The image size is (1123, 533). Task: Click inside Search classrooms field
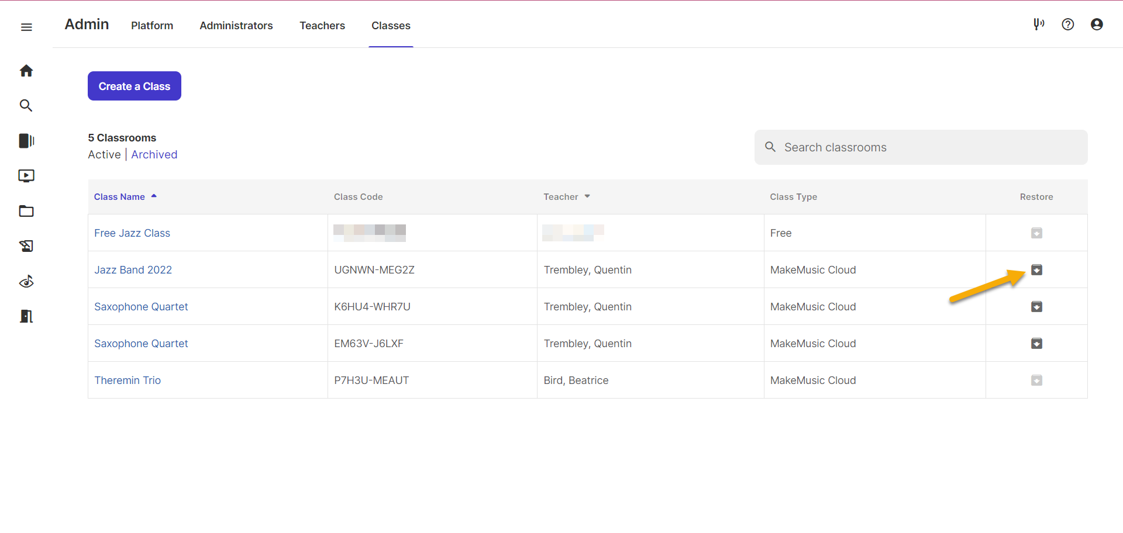pyautogui.click(x=921, y=147)
